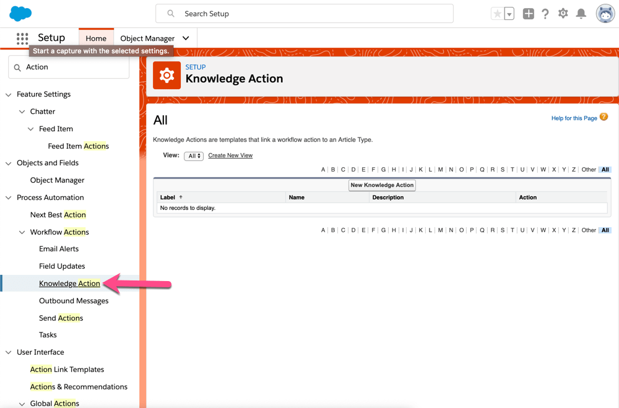Open the Object Manager tab dropdown chevron
Viewport: 619px width, 408px height.
[186, 38]
